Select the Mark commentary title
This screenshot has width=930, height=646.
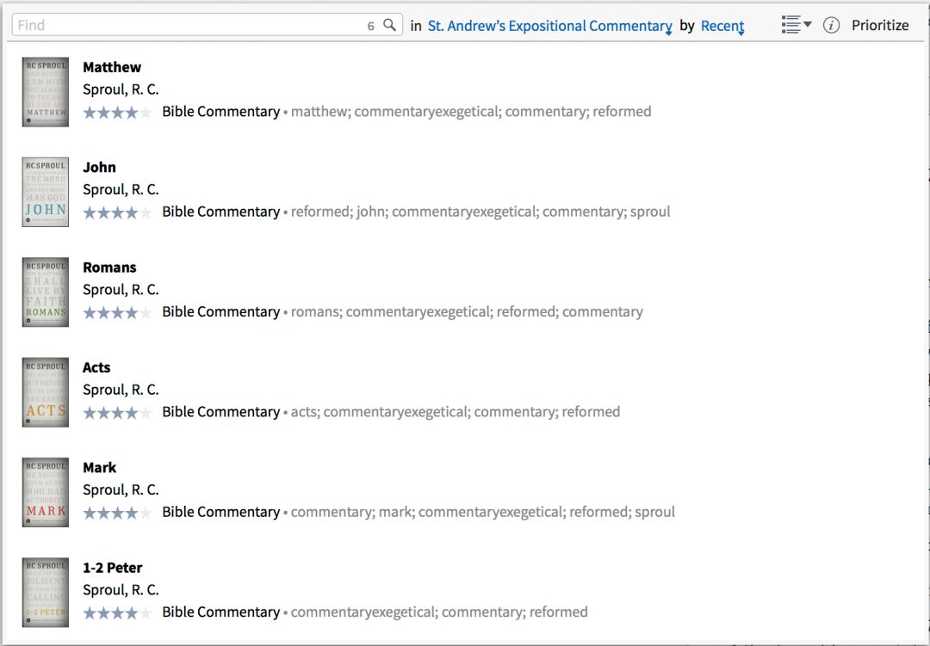coord(100,468)
